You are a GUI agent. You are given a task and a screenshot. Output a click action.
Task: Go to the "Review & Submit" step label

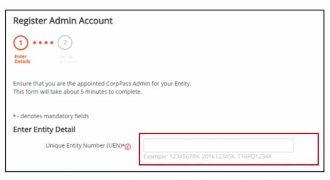click(68, 59)
